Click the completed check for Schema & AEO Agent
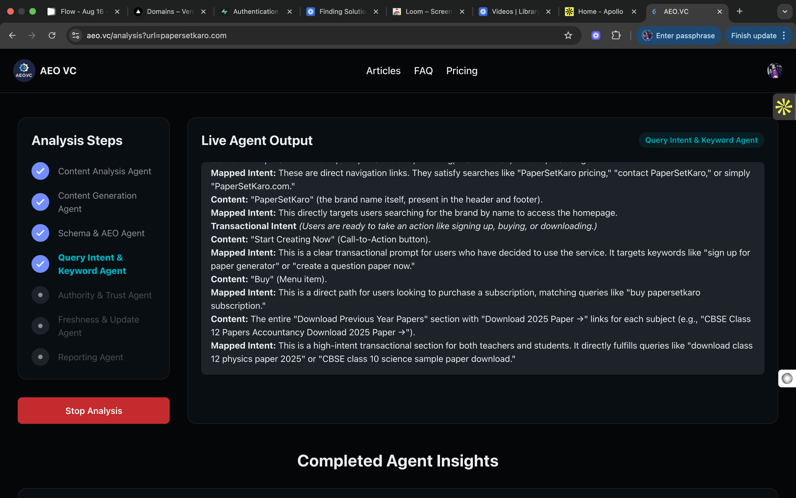The width and height of the screenshot is (796, 498). coord(40,233)
